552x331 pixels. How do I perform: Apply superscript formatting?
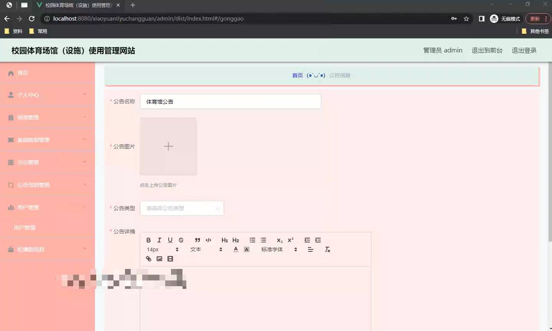pyautogui.click(x=291, y=240)
